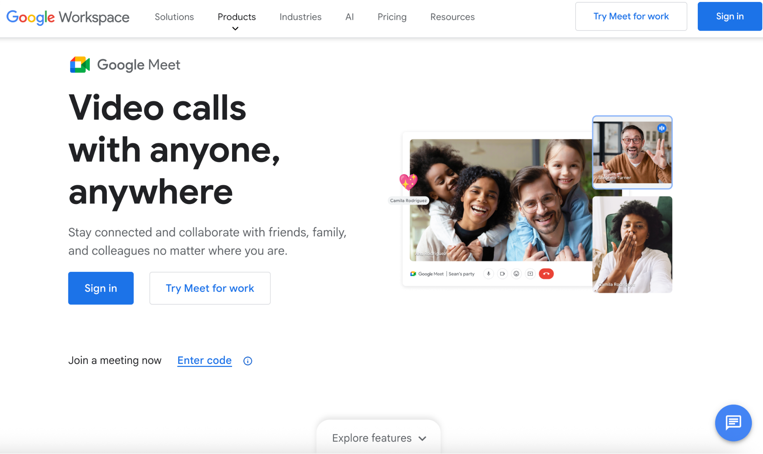Image resolution: width=763 pixels, height=454 pixels.
Task: Click the Google Meet logo icon
Action: (79, 64)
